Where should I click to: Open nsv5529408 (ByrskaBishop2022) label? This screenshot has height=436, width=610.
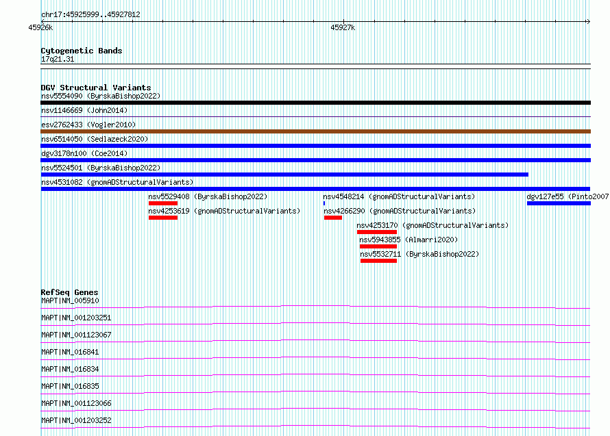(x=208, y=196)
